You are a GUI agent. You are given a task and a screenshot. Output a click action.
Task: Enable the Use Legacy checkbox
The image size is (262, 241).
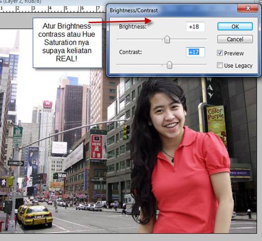pyautogui.click(x=220, y=65)
